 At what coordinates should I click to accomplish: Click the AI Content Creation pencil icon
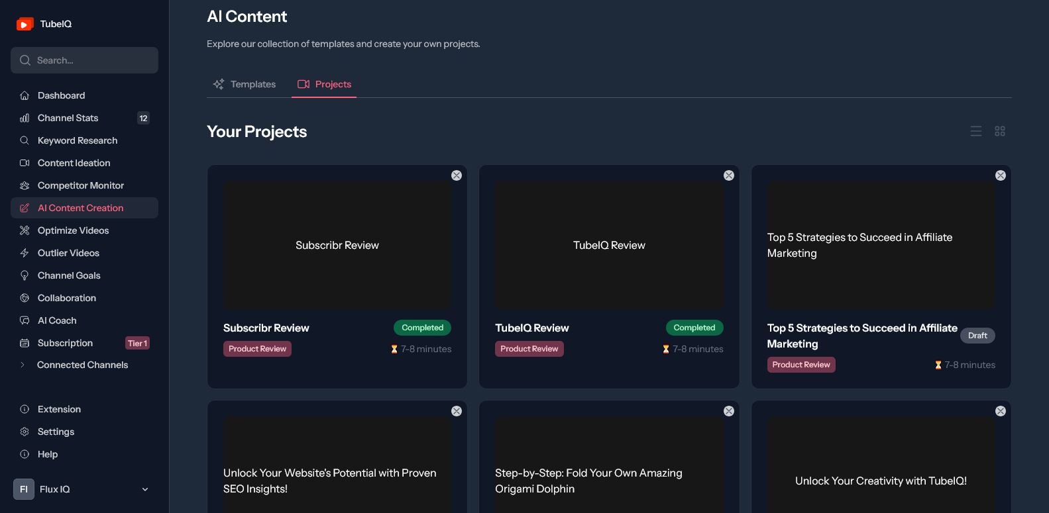coord(25,208)
